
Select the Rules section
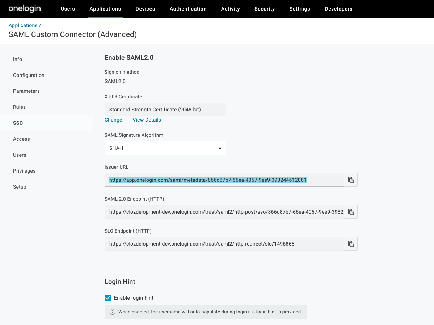coord(19,107)
